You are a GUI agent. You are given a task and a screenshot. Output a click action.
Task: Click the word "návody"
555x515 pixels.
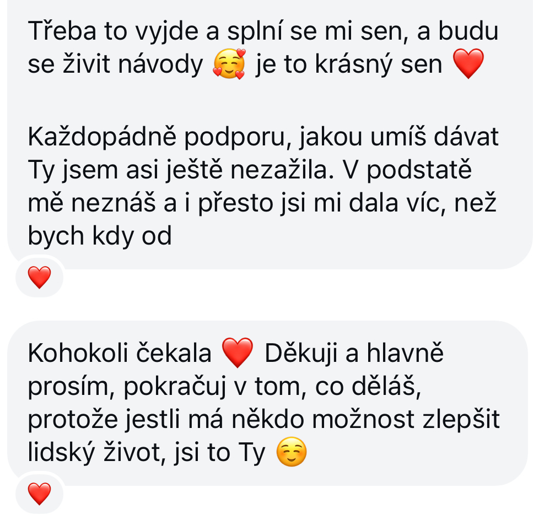coord(160,65)
